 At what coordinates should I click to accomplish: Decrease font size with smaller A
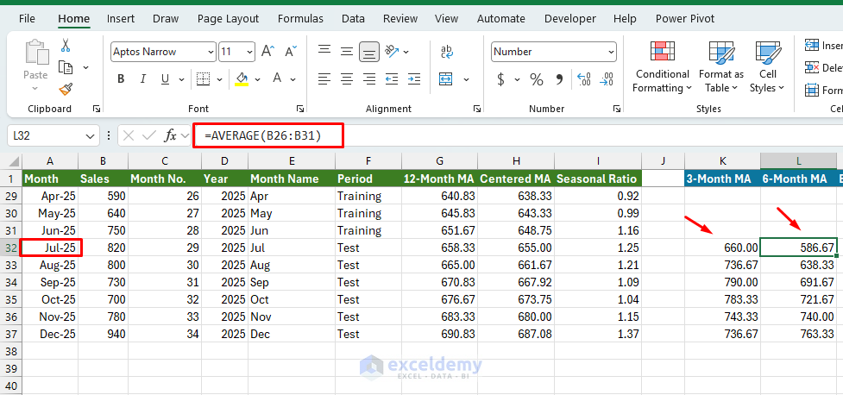click(x=291, y=52)
